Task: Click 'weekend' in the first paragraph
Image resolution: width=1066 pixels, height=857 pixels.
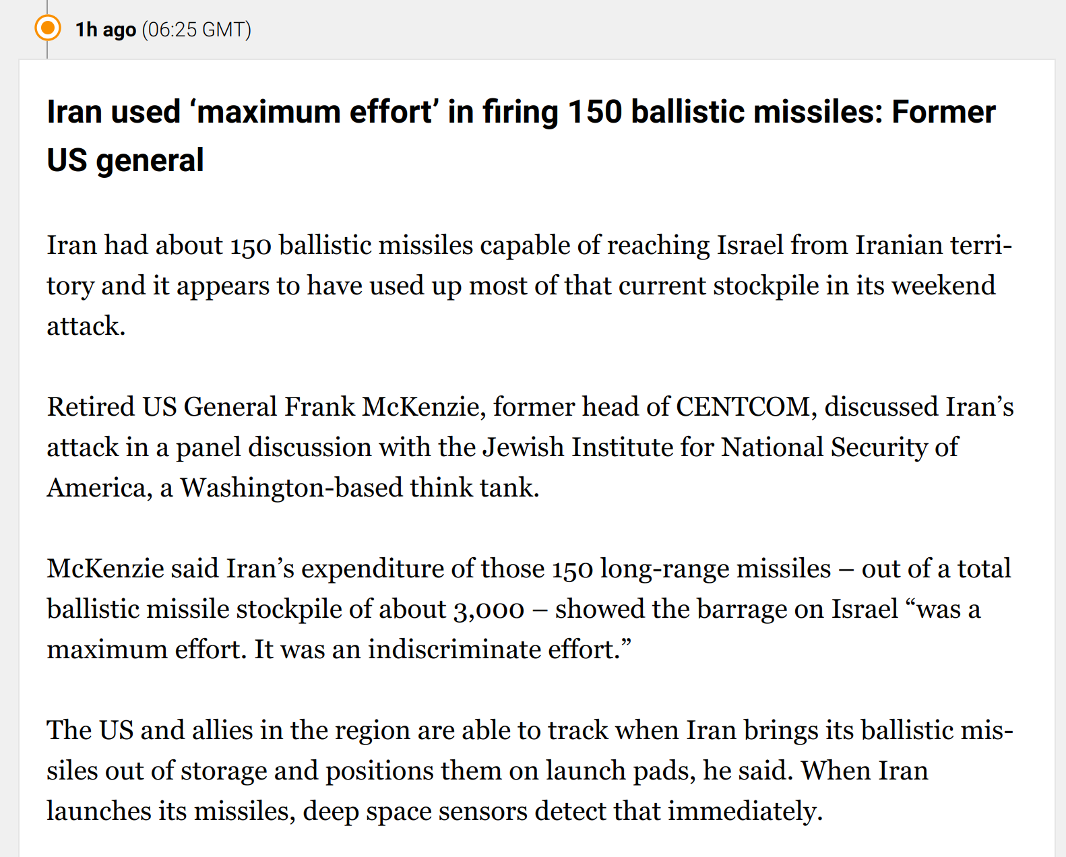Action: (943, 286)
